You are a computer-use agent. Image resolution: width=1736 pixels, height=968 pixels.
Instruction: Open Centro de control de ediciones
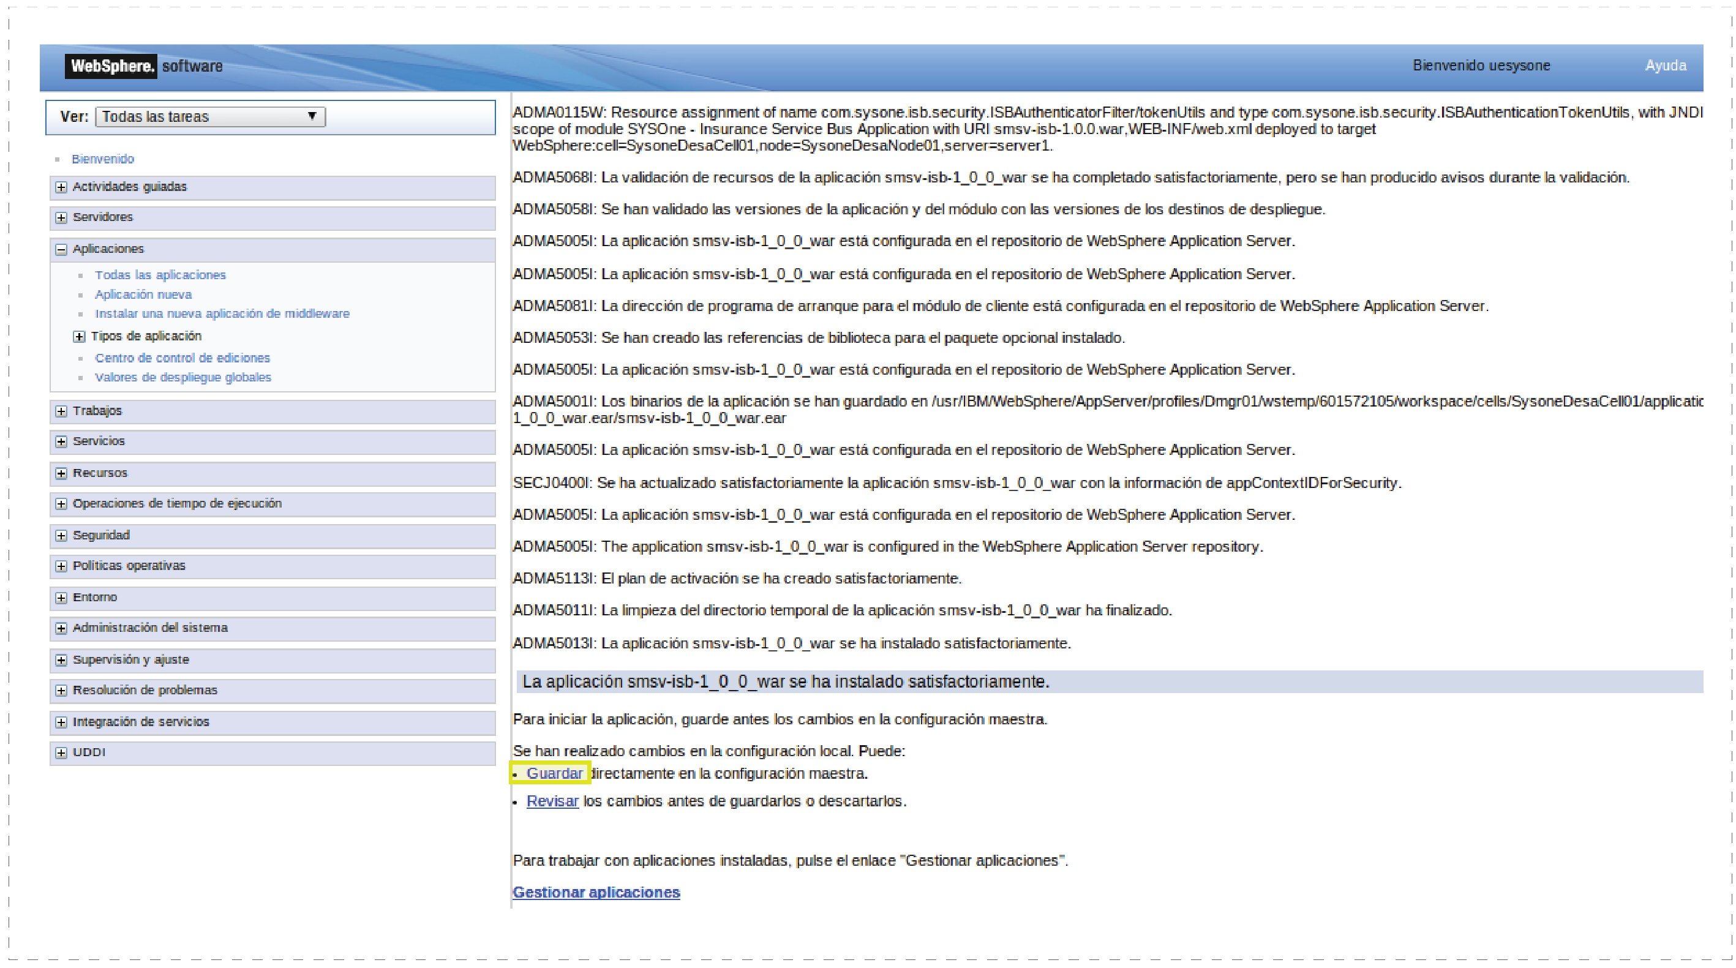pyautogui.click(x=182, y=358)
